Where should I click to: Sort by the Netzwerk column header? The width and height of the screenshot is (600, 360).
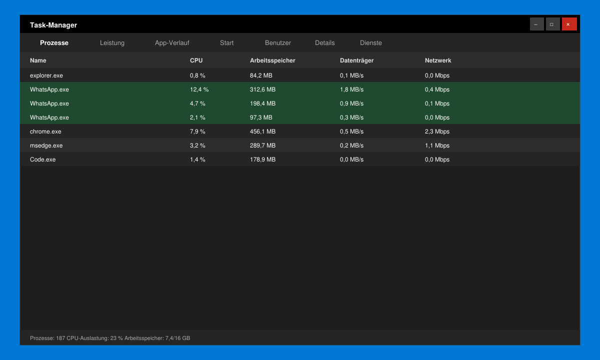pyautogui.click(x=438, y=60)
